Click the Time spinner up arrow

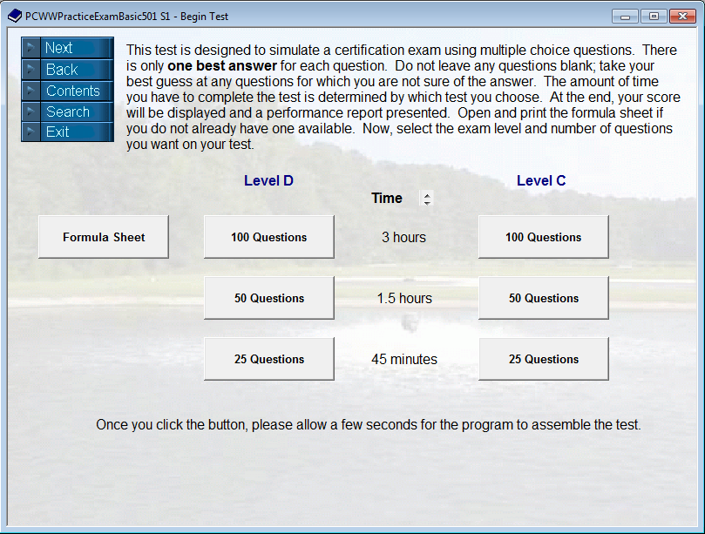(x=426, y=193)
